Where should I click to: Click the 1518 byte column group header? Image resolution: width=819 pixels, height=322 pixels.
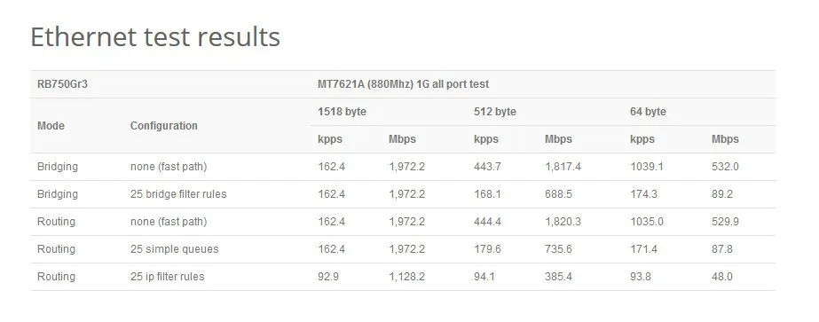(x=343, y=112)
